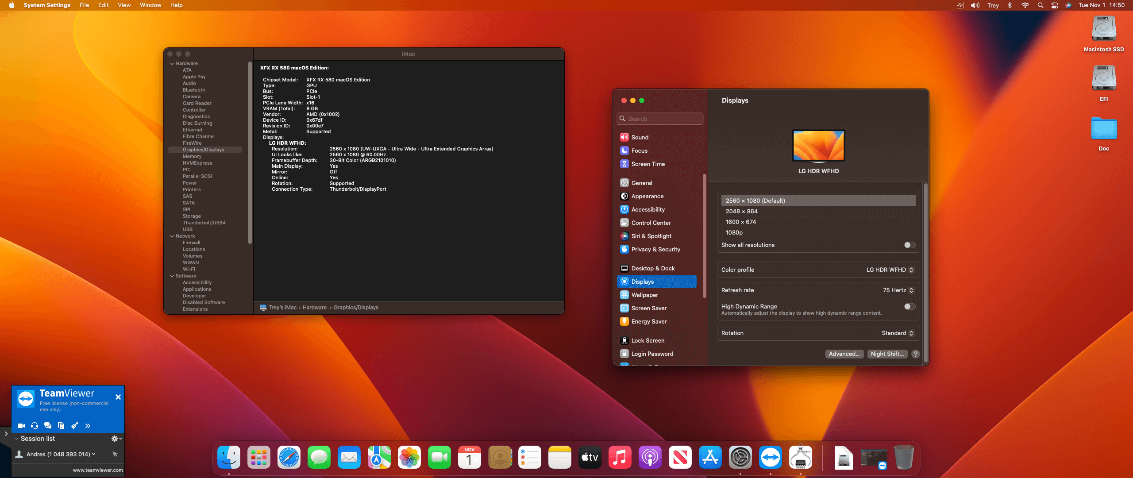Image resolution: width=1133 pixels, height=478 pixels.
Task: Click the Displays help question button
Action: pos(916,354)
